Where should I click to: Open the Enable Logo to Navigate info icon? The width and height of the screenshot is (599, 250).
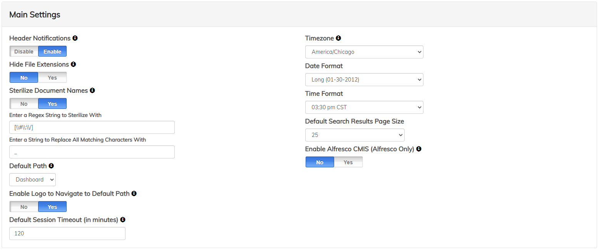134,193
